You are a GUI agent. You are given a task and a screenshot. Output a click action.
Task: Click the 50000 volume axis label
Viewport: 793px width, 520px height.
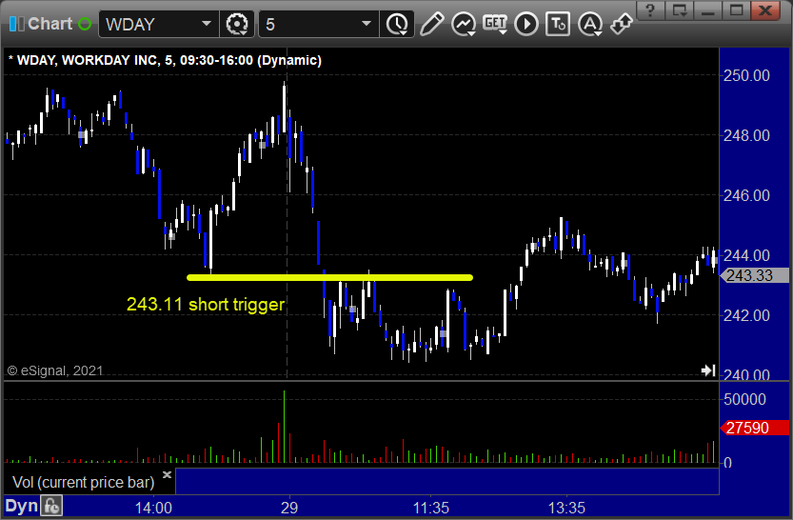[x=744, y=400]
